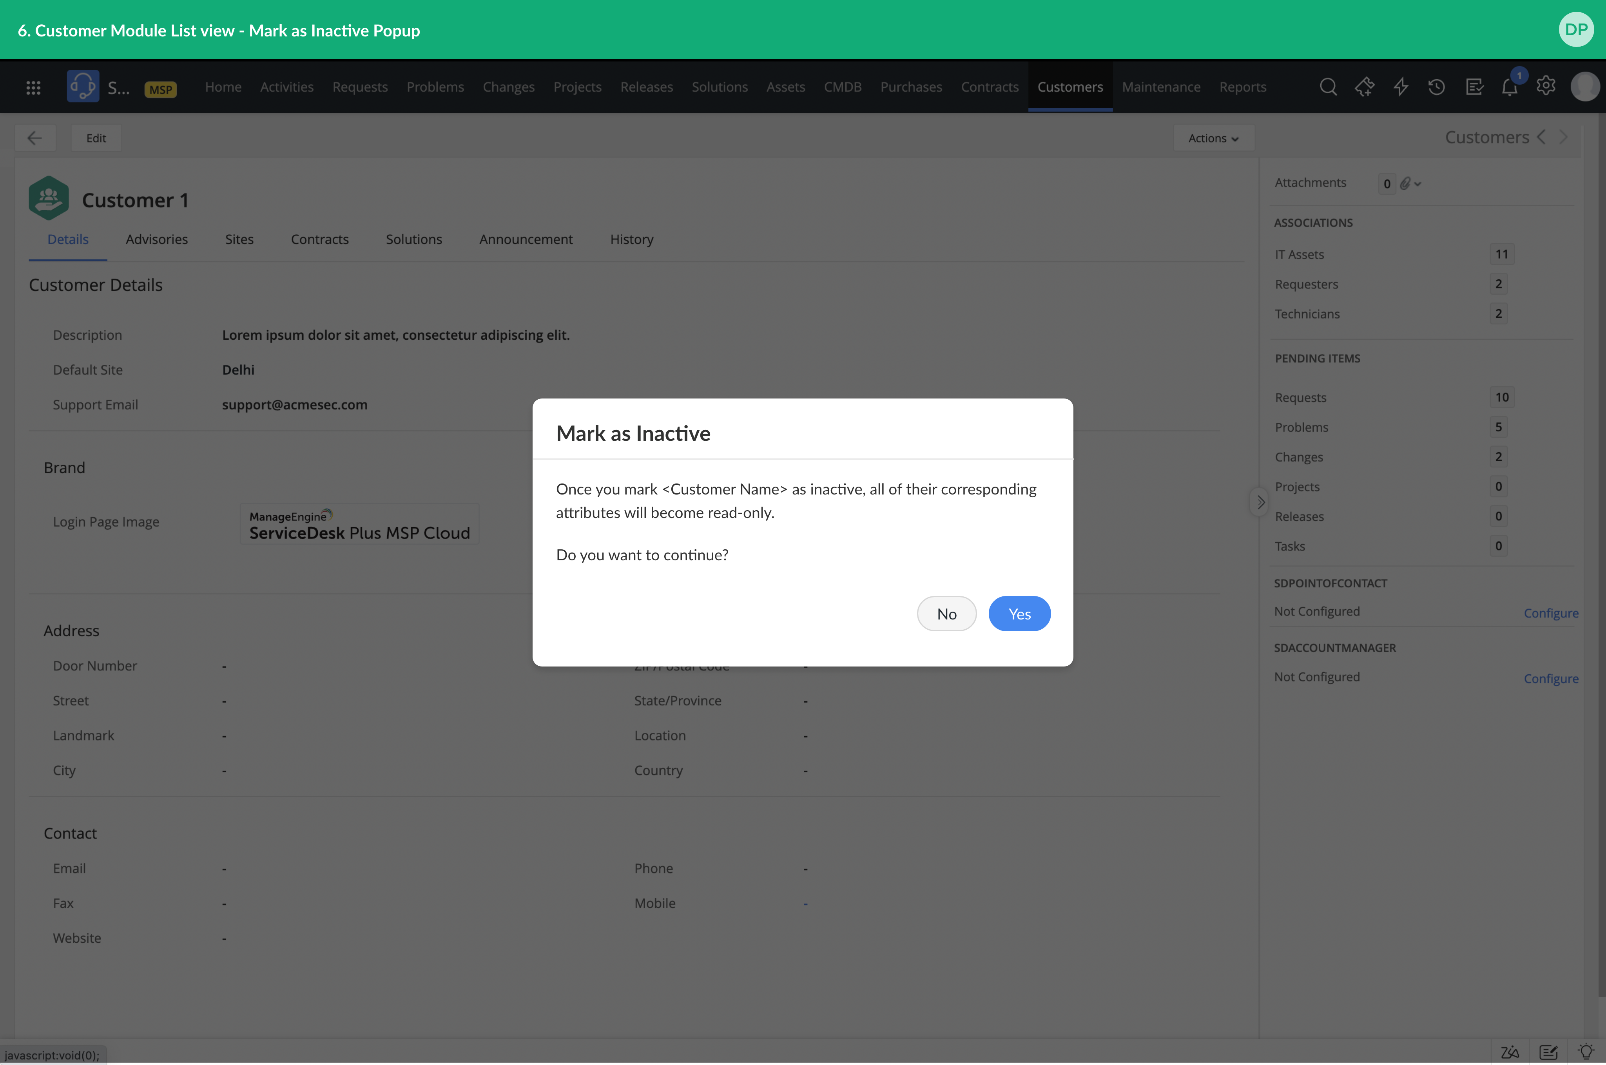
Task: Click the Requesters count badge
Action: pyautogui.click(x=1498, y=284)
